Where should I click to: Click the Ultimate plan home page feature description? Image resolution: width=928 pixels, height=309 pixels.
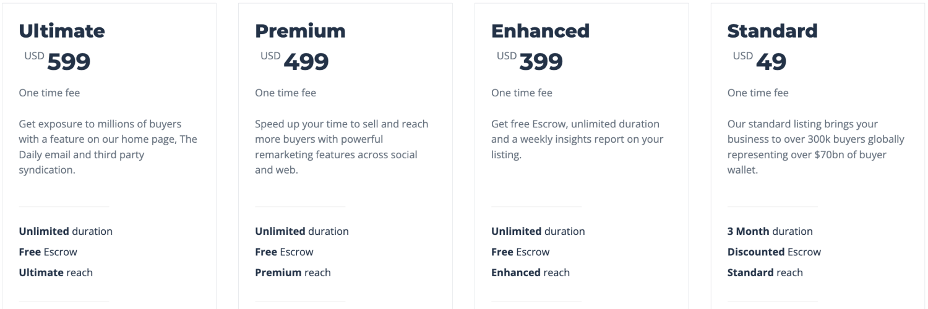pos(108,147)
